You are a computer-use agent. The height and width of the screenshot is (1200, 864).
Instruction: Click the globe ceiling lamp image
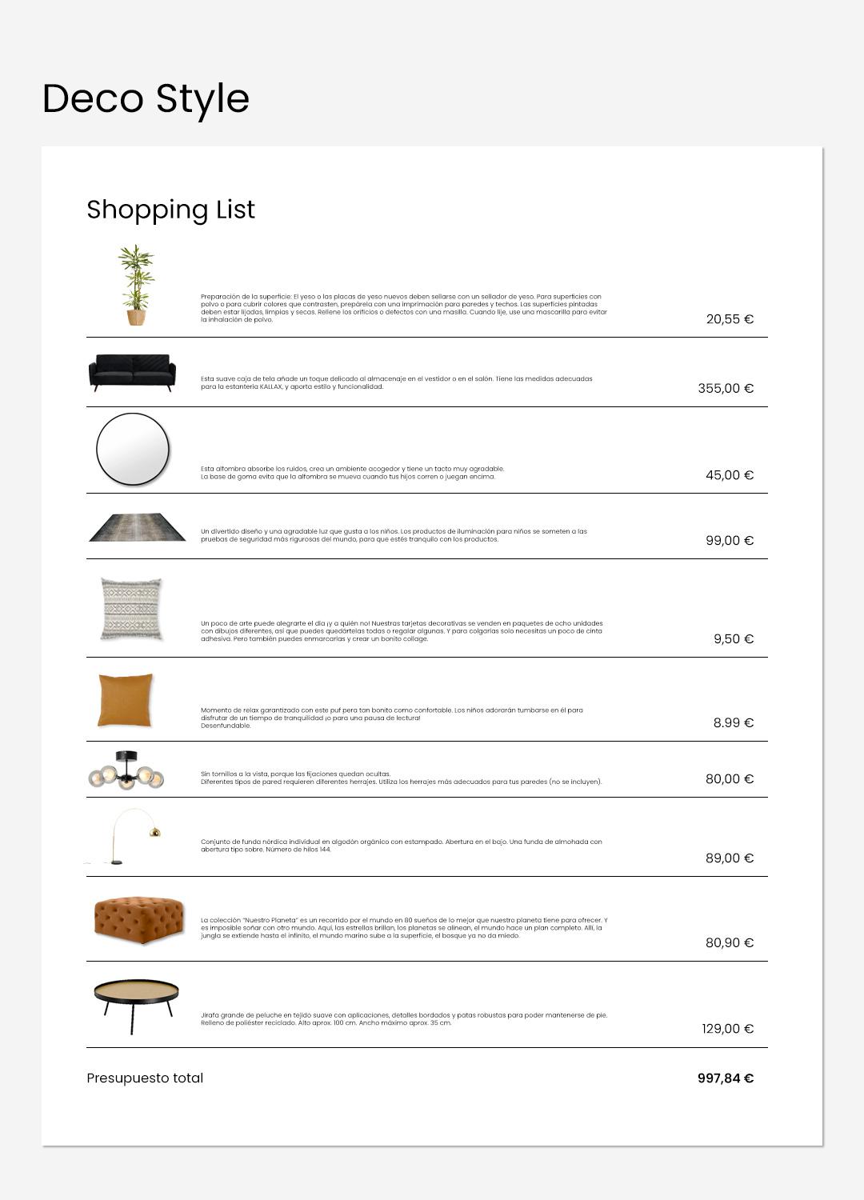click(x=126, y=770)
